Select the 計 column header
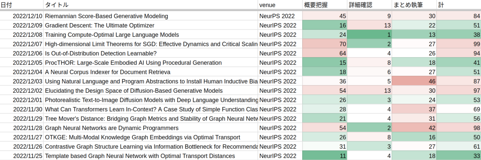481x160 pixels. [459, 4]
